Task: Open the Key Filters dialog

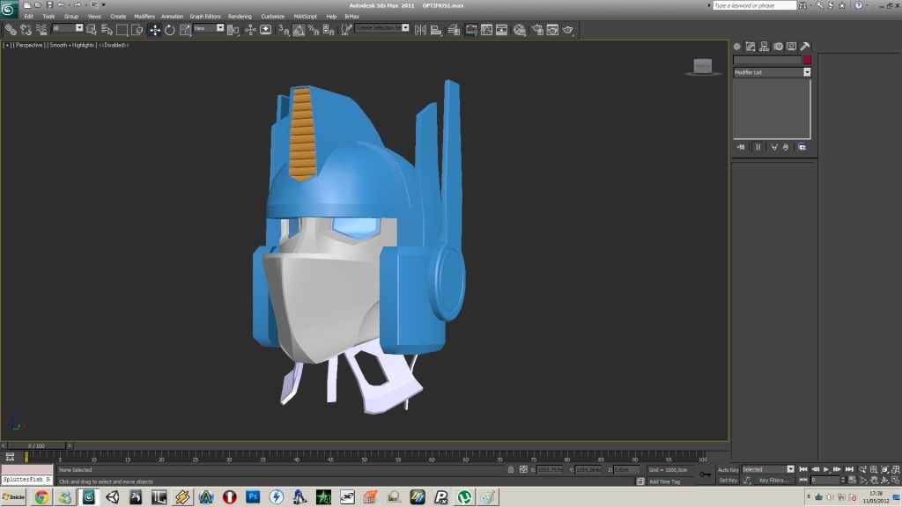Action: click(x=773, y=480)
